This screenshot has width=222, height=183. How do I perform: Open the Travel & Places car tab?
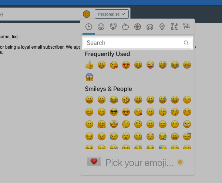pos(150,27)
